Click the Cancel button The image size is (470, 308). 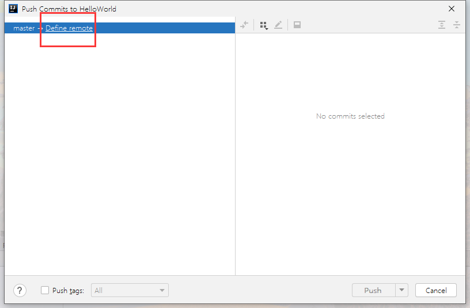(436, 290)
